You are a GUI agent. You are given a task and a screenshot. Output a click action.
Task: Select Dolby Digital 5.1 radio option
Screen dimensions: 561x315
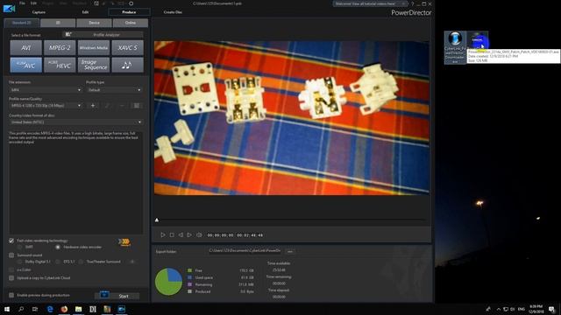pyautogui.click(x=19, y=262)
